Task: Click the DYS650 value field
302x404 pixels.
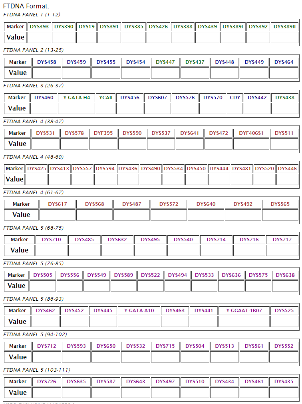Action: coord(106,357)
